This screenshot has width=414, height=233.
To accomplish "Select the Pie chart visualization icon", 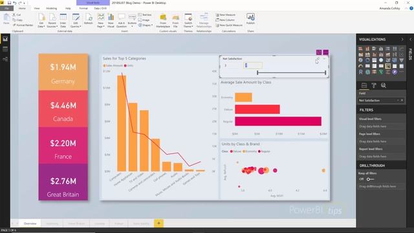I will [x=361, y=60].
